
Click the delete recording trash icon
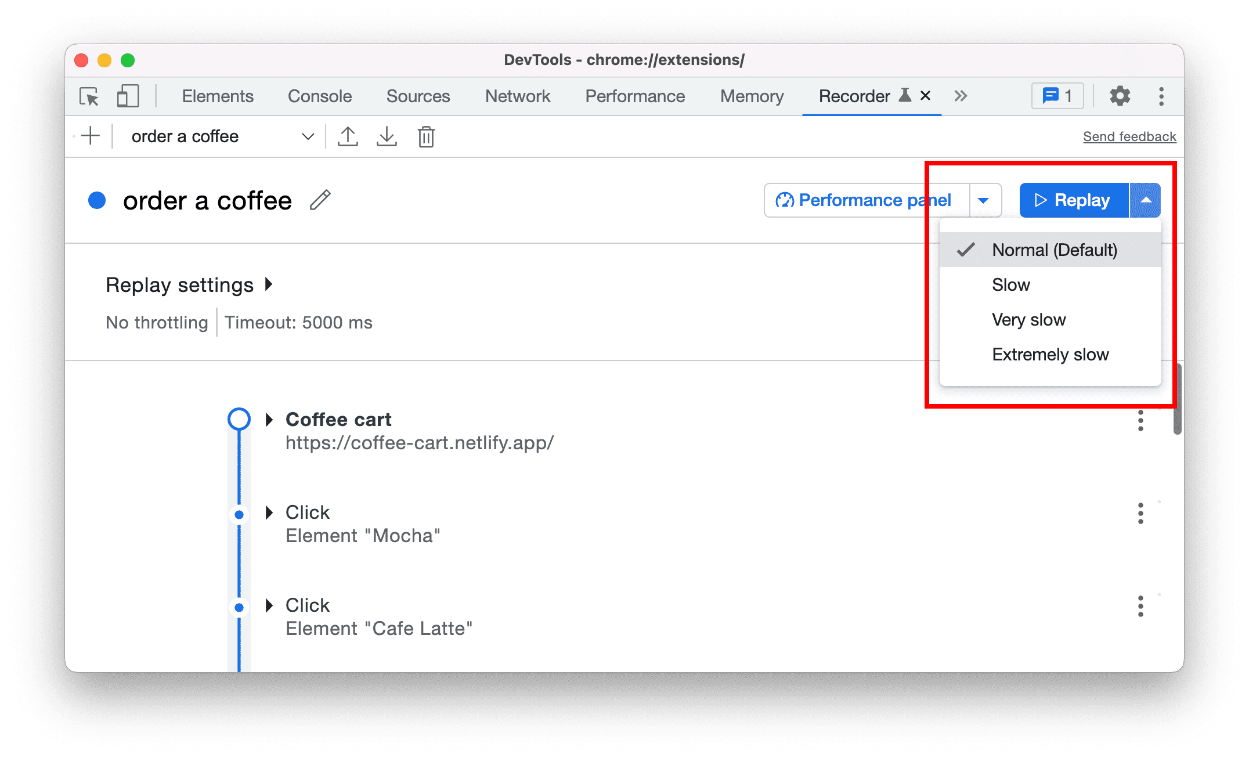pyautogui.click(x=427, y=138)
